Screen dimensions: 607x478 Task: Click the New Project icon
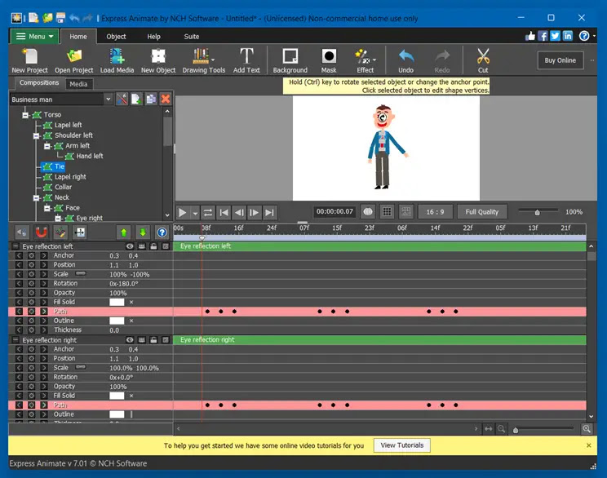pos(30,60)
